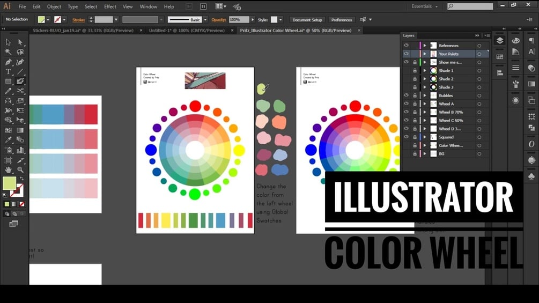This screenshot has height=303, width=539.
Task: Select the Line Segment tool
Action: 20,72
